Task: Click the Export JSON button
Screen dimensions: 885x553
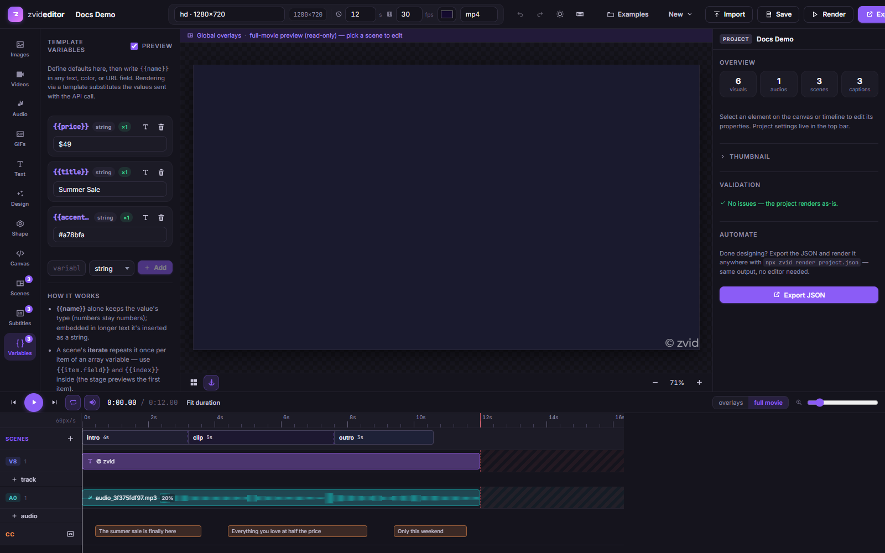Action: pos(799,295)
